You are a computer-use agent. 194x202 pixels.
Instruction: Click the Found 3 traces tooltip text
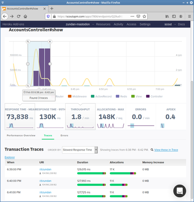(x=39, y=98)
